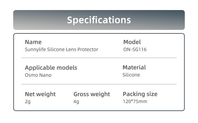The width and height of the screenshot is (198, 123).
Task: Select the Model field label
Action: (132, 42)
